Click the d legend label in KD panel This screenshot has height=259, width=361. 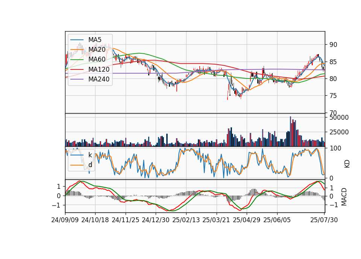tap(90, 165)
